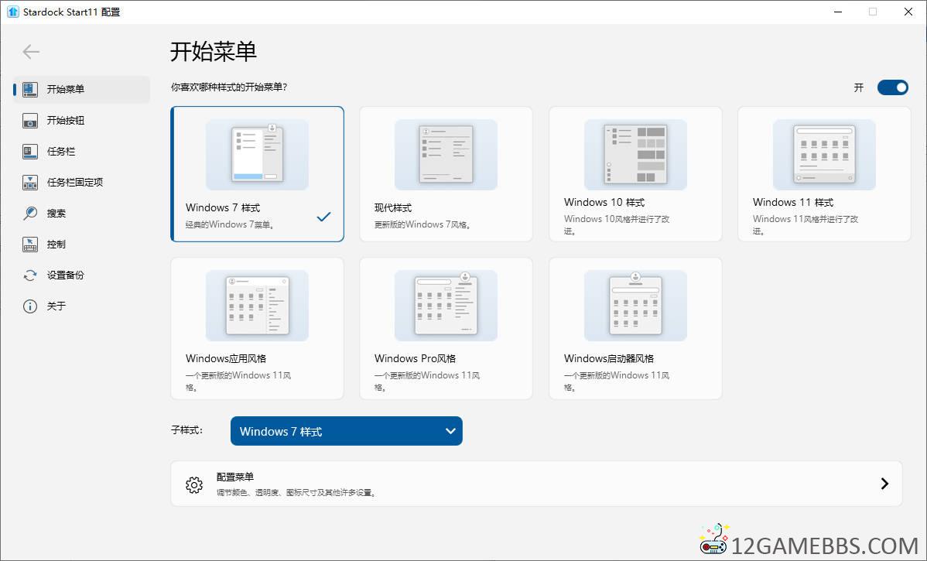Open the 任务栏 settings page label
927x561 pixels.
[61, 152]
